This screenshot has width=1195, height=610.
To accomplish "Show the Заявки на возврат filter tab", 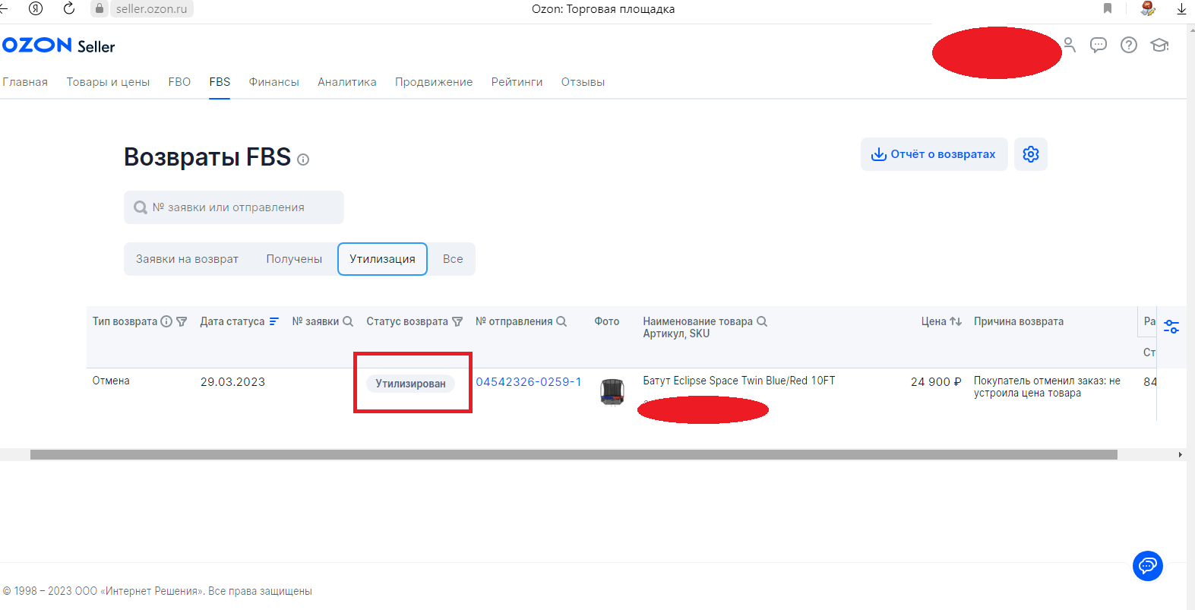I will [x=187, y=259].
